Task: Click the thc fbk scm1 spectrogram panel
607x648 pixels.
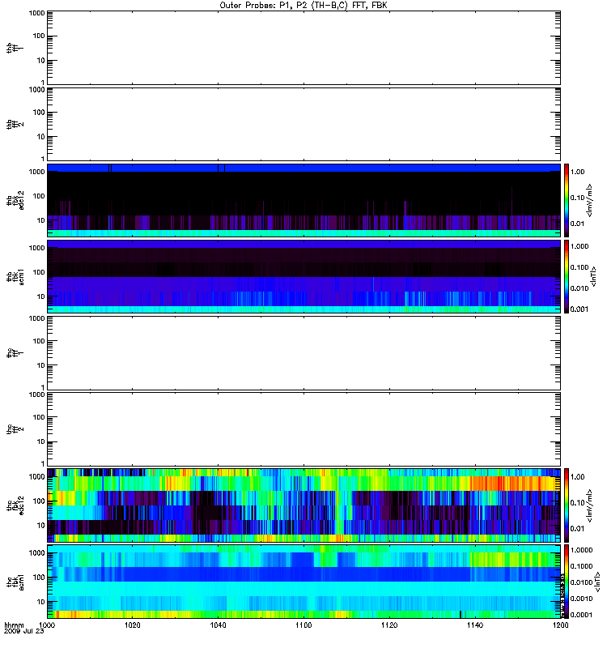Action: (303, 582)
